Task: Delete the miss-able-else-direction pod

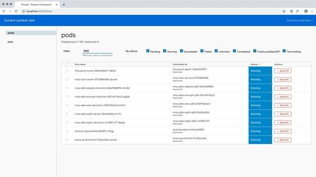Action: pyautogui.click(x=282, y=105)
